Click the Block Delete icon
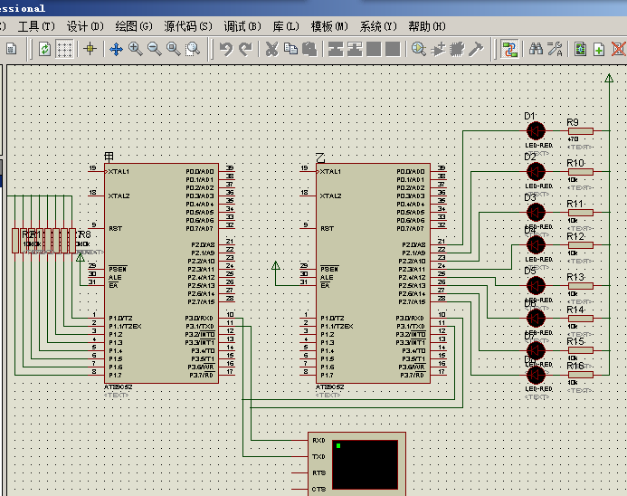This screenshot has width=627, height=496. [393, 49]
